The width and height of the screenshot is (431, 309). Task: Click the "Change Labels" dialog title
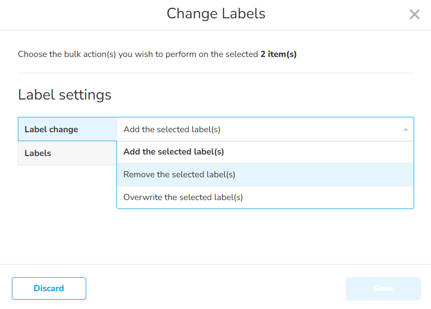[x=215, y=14]
